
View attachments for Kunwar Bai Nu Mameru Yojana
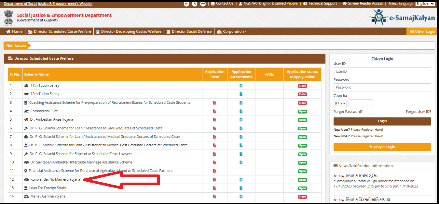(241, 180)
